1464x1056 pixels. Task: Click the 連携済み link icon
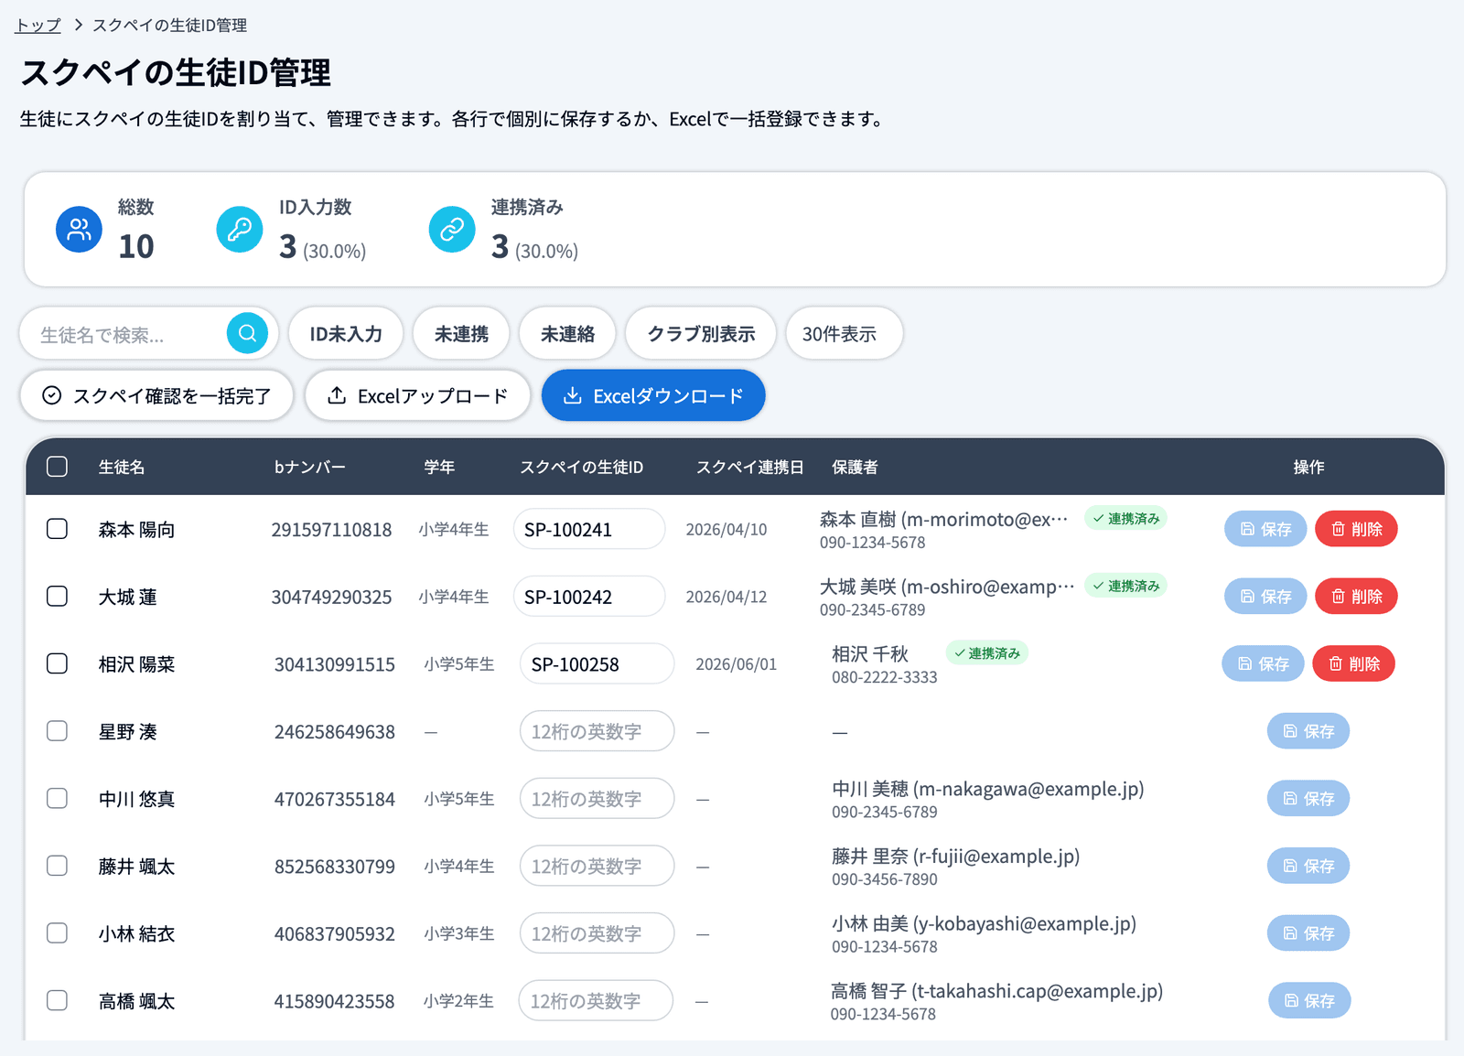point(452,229)
